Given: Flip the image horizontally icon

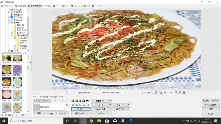Looking at the screenshot, I should tap(84, 105).
